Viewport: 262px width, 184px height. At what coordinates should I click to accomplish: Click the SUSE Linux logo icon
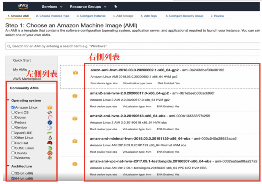[50, 148]
